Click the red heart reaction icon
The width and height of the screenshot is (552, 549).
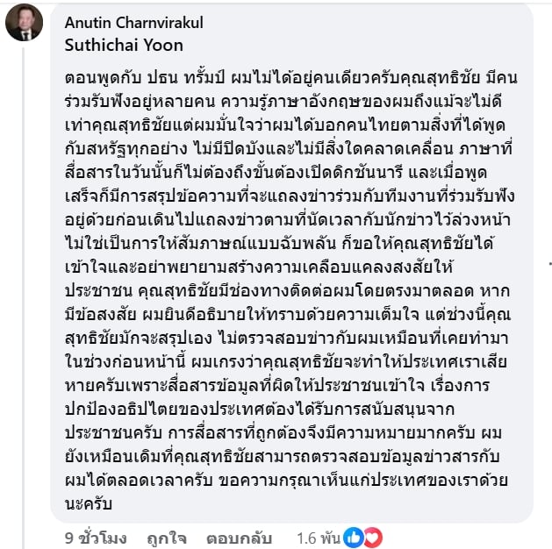pos(372,537)
